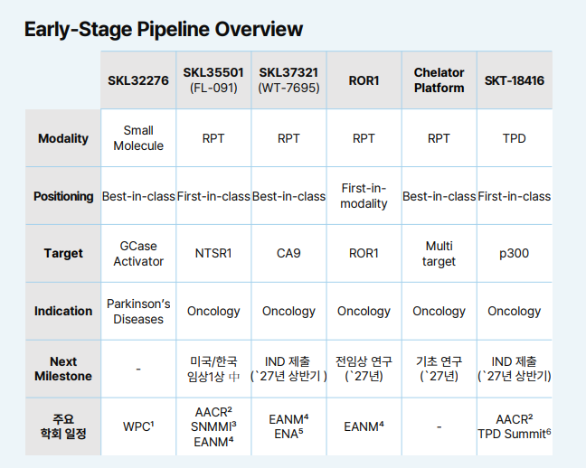Viewport: 586px width, 468px height.
Task: Click the 'AACR² SNMMI³ EANM⁴' conference cell
Action: click(x=213, y=426)
